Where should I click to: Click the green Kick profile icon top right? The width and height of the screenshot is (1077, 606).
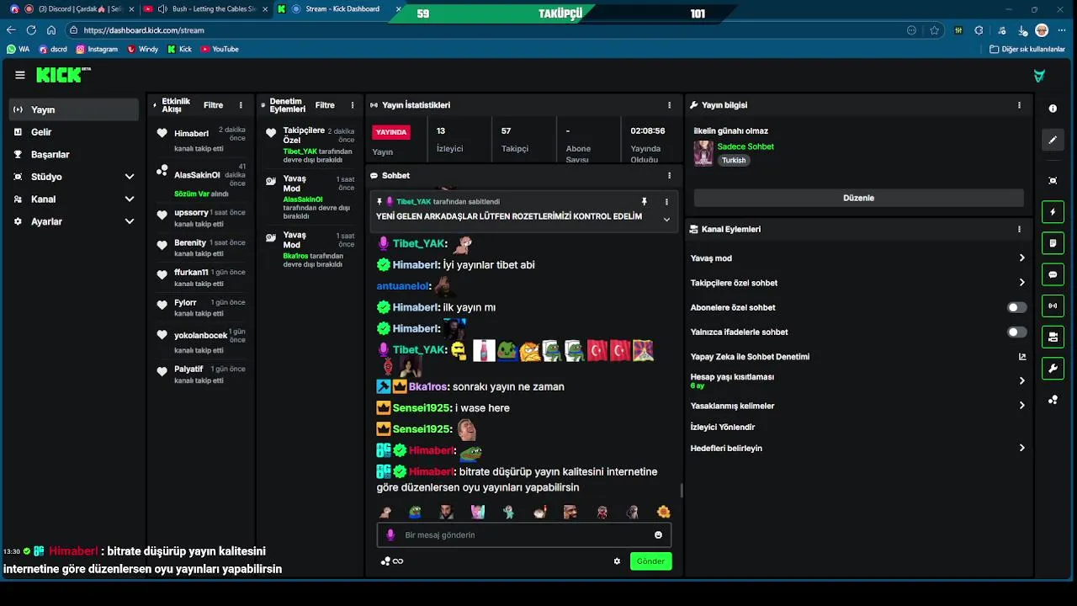click(1039, 76)
